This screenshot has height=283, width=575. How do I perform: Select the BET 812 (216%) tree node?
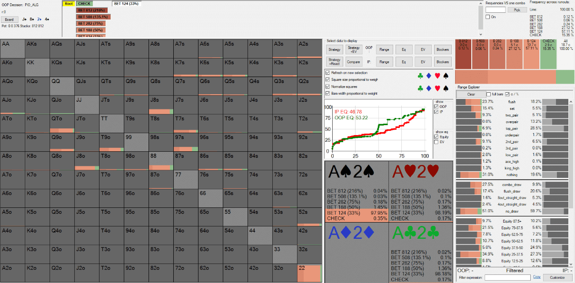[x=94, y=10]
